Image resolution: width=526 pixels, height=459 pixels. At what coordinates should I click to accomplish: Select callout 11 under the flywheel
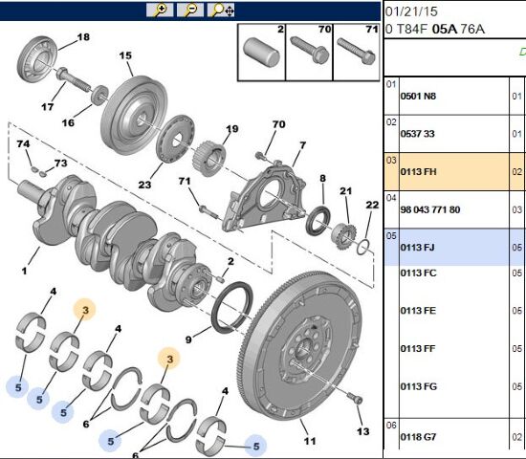pos(310,441)
